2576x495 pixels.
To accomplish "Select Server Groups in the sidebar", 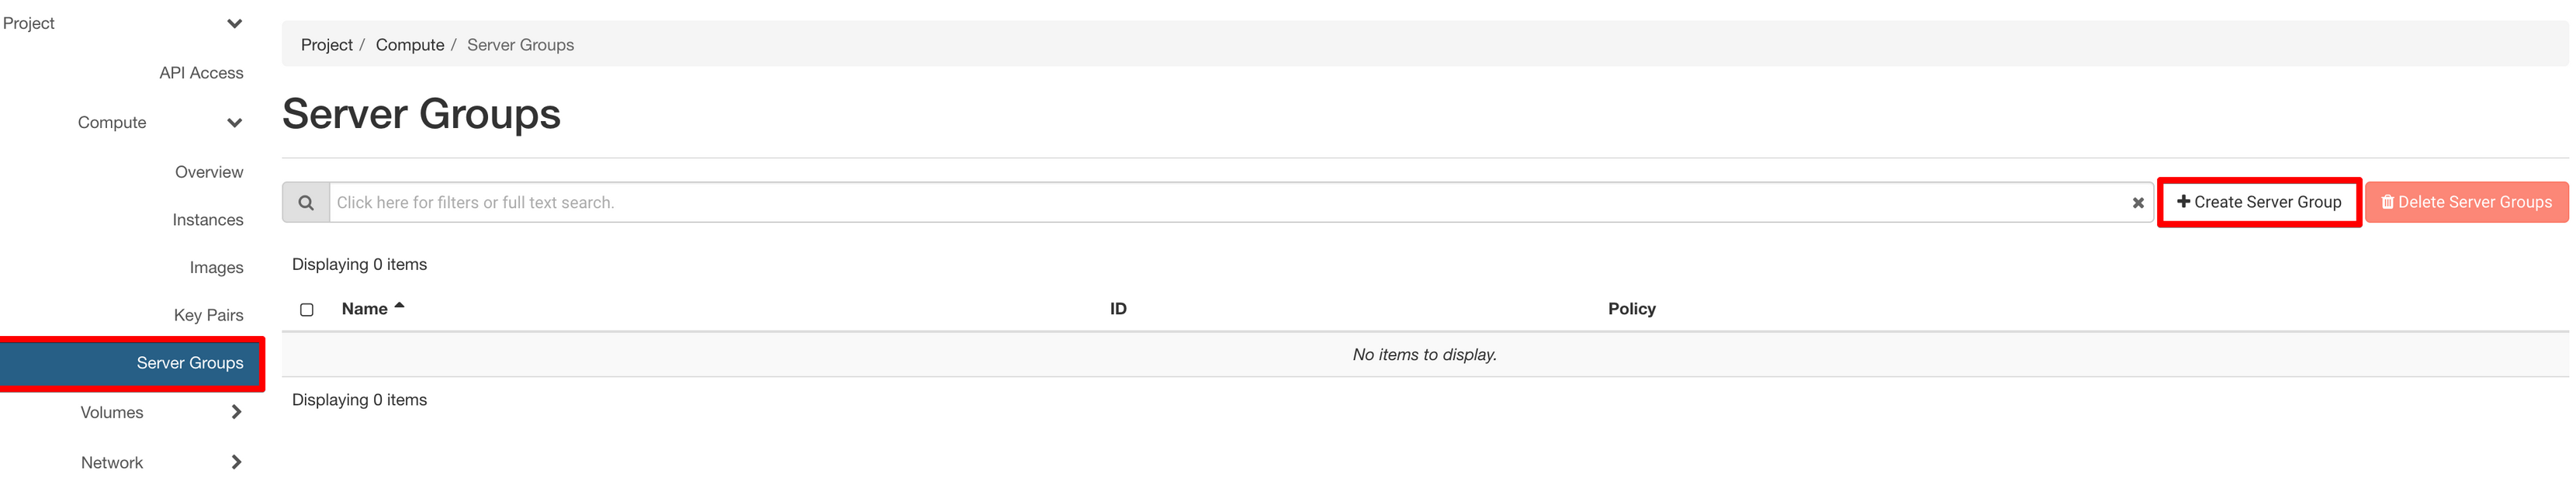I will [189, 363].
